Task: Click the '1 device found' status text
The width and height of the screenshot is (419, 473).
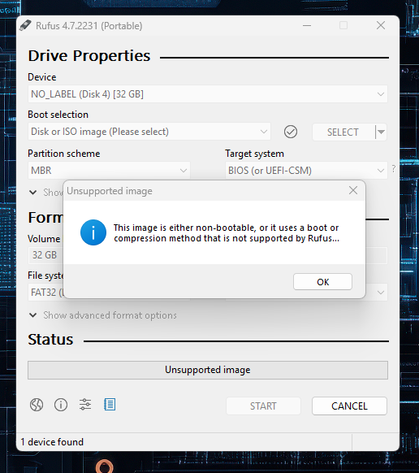Action: click(x=52, y=442)
